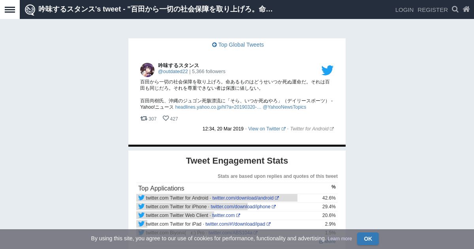Open search with magnifier icon
The height and width of the screenshot is (249, 474).
click(455, 9)
